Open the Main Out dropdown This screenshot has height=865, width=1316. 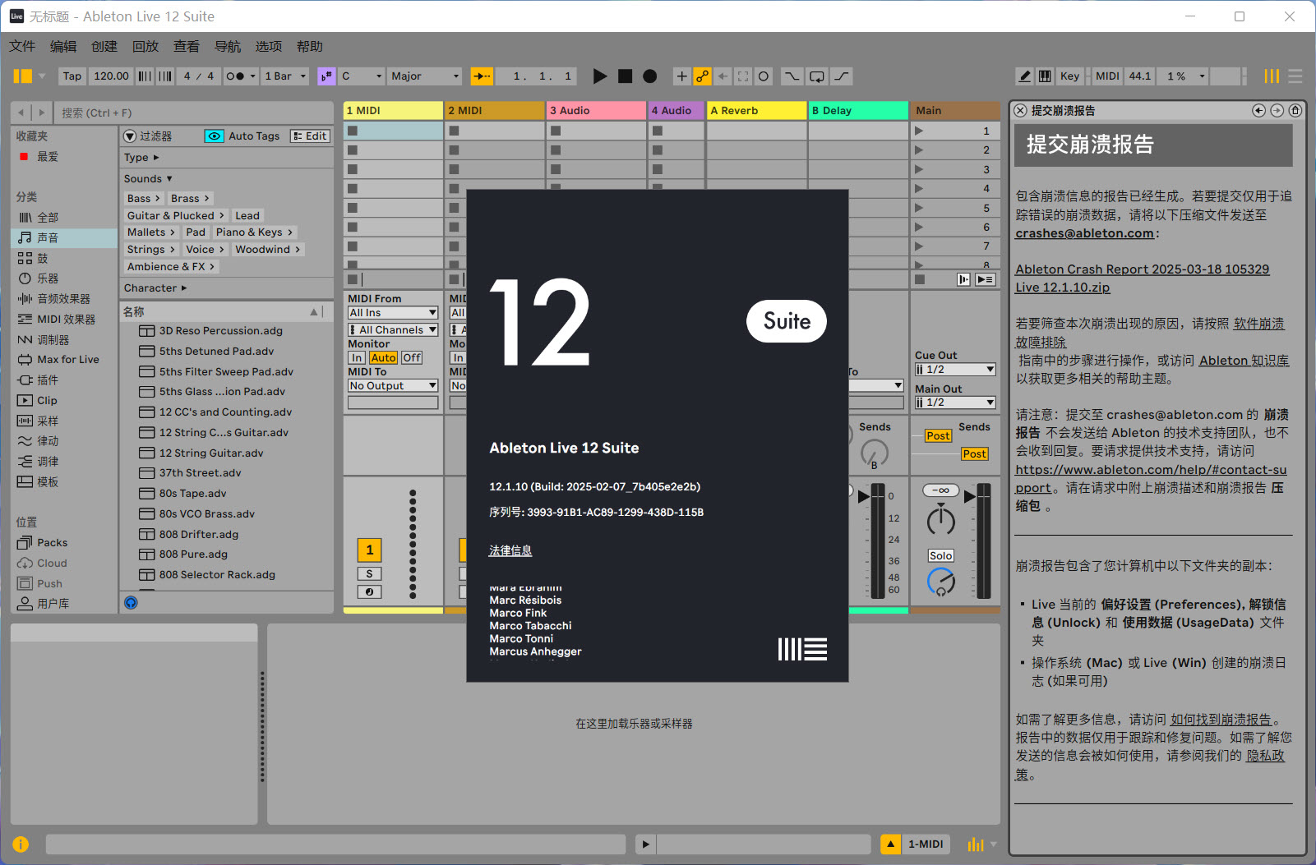pos(955,403)
